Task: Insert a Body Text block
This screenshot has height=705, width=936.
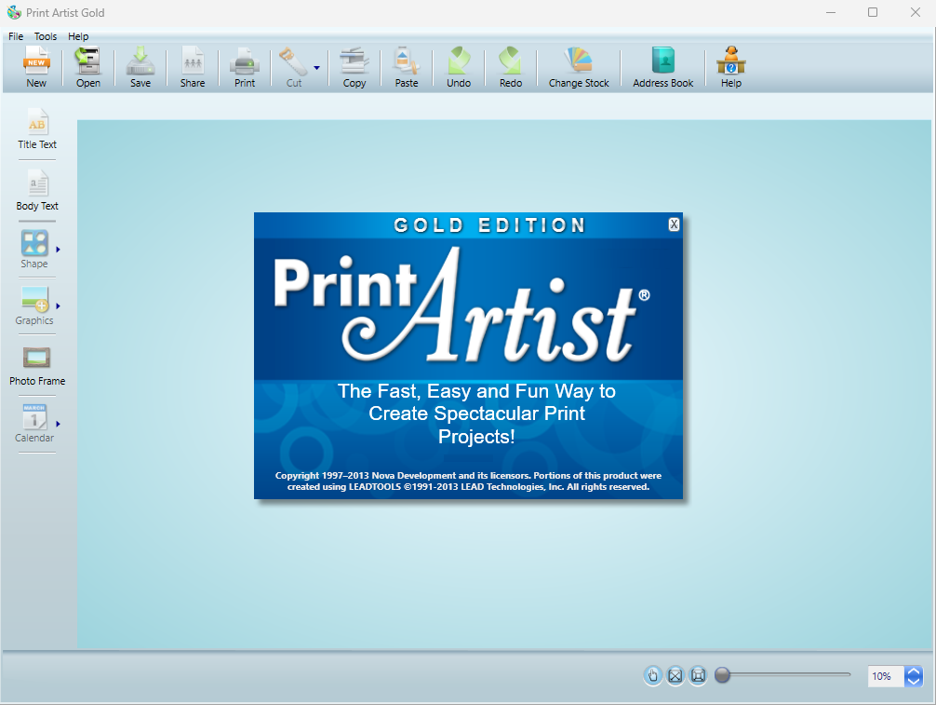Action: pos(37,191)
